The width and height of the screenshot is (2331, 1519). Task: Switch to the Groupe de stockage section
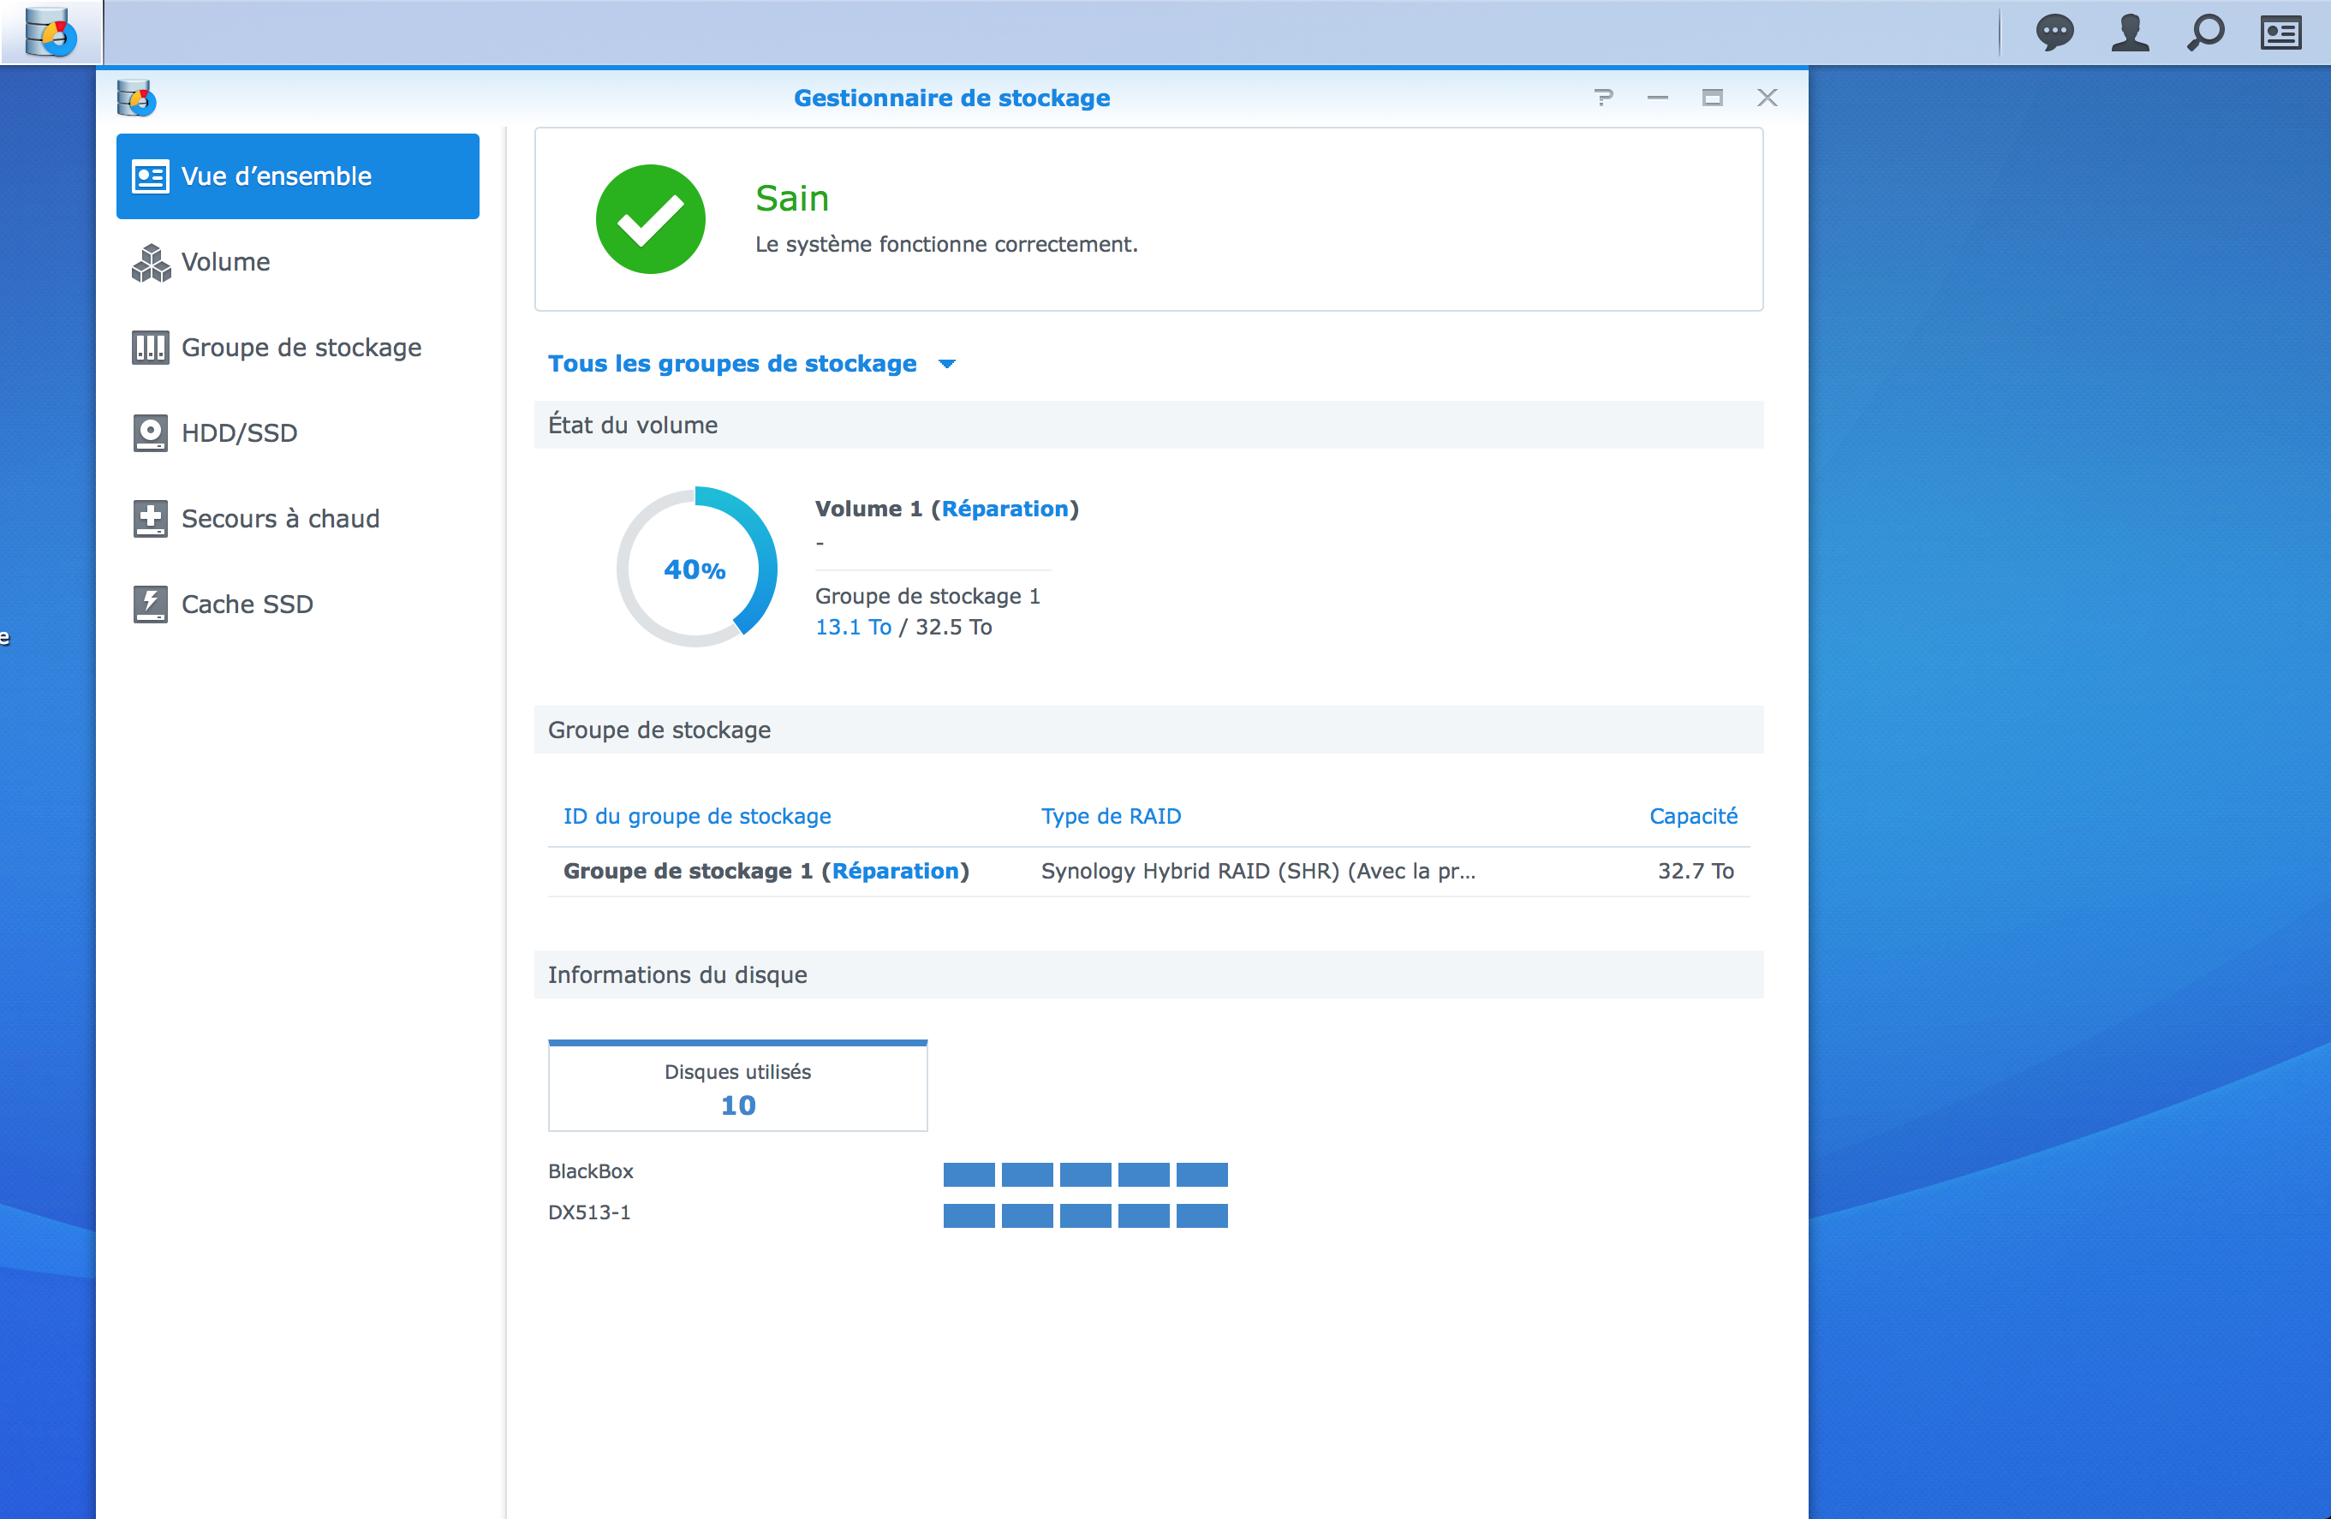pos(301,348)
